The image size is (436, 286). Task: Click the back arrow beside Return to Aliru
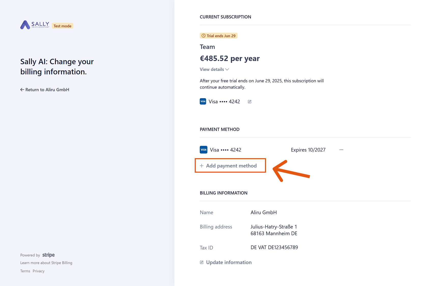click(22, 90)
